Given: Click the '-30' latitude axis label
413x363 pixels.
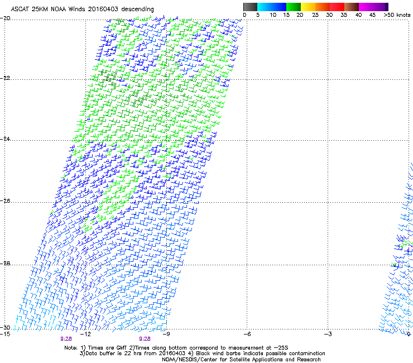Looking at the screenshot, I should point(5,327).
